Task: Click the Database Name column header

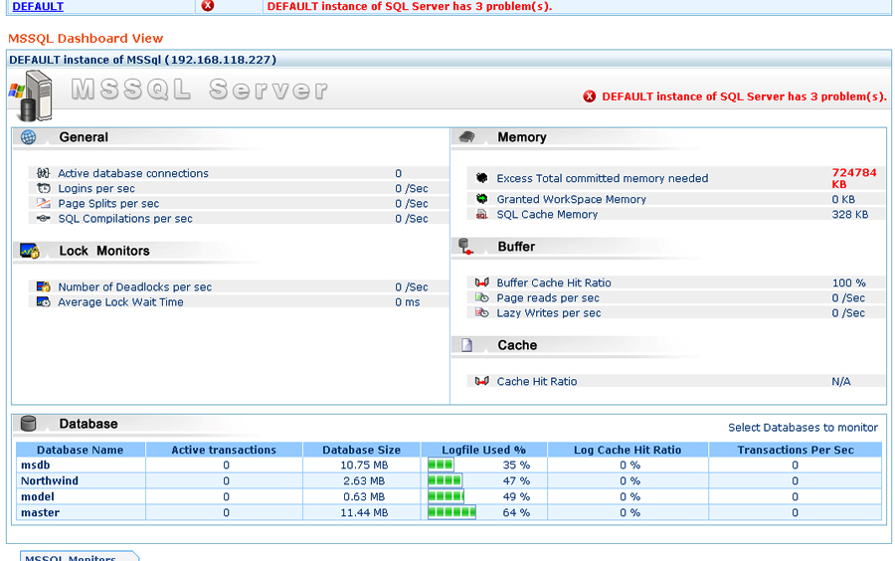Action: (80, 450)
